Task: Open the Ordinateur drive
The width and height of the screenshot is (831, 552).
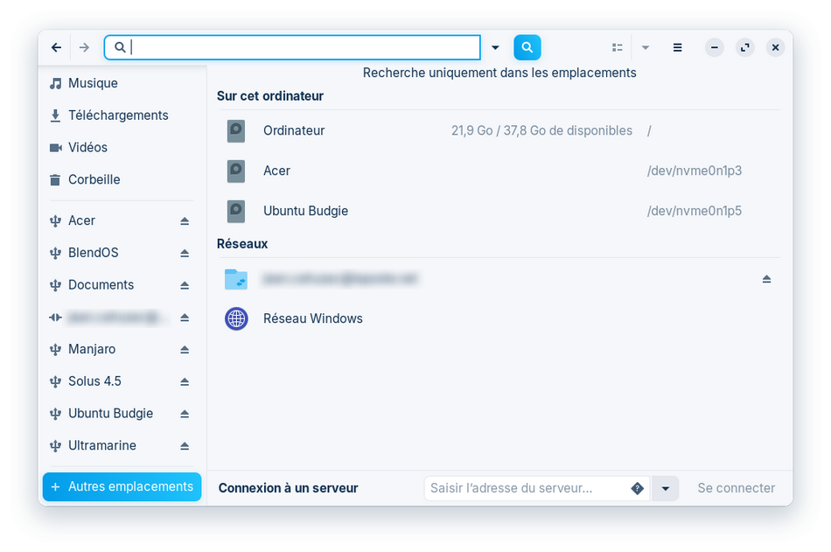Action: tap(294, 130)
